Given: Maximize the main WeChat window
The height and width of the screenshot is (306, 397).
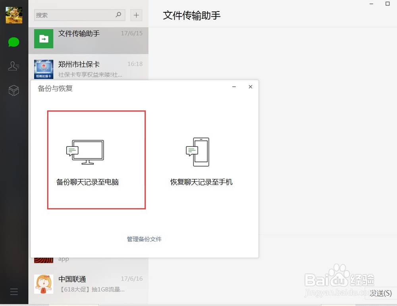Looking at the screenshot, I should pyautogui.click(x=387, y=4).
